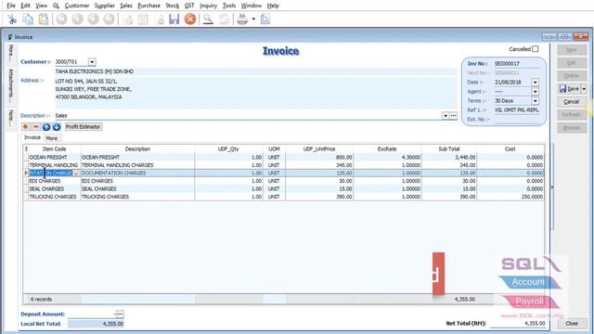Click the blue floppy Save toolbar icon
Screen dimensions: 594x334
point(174,19)
